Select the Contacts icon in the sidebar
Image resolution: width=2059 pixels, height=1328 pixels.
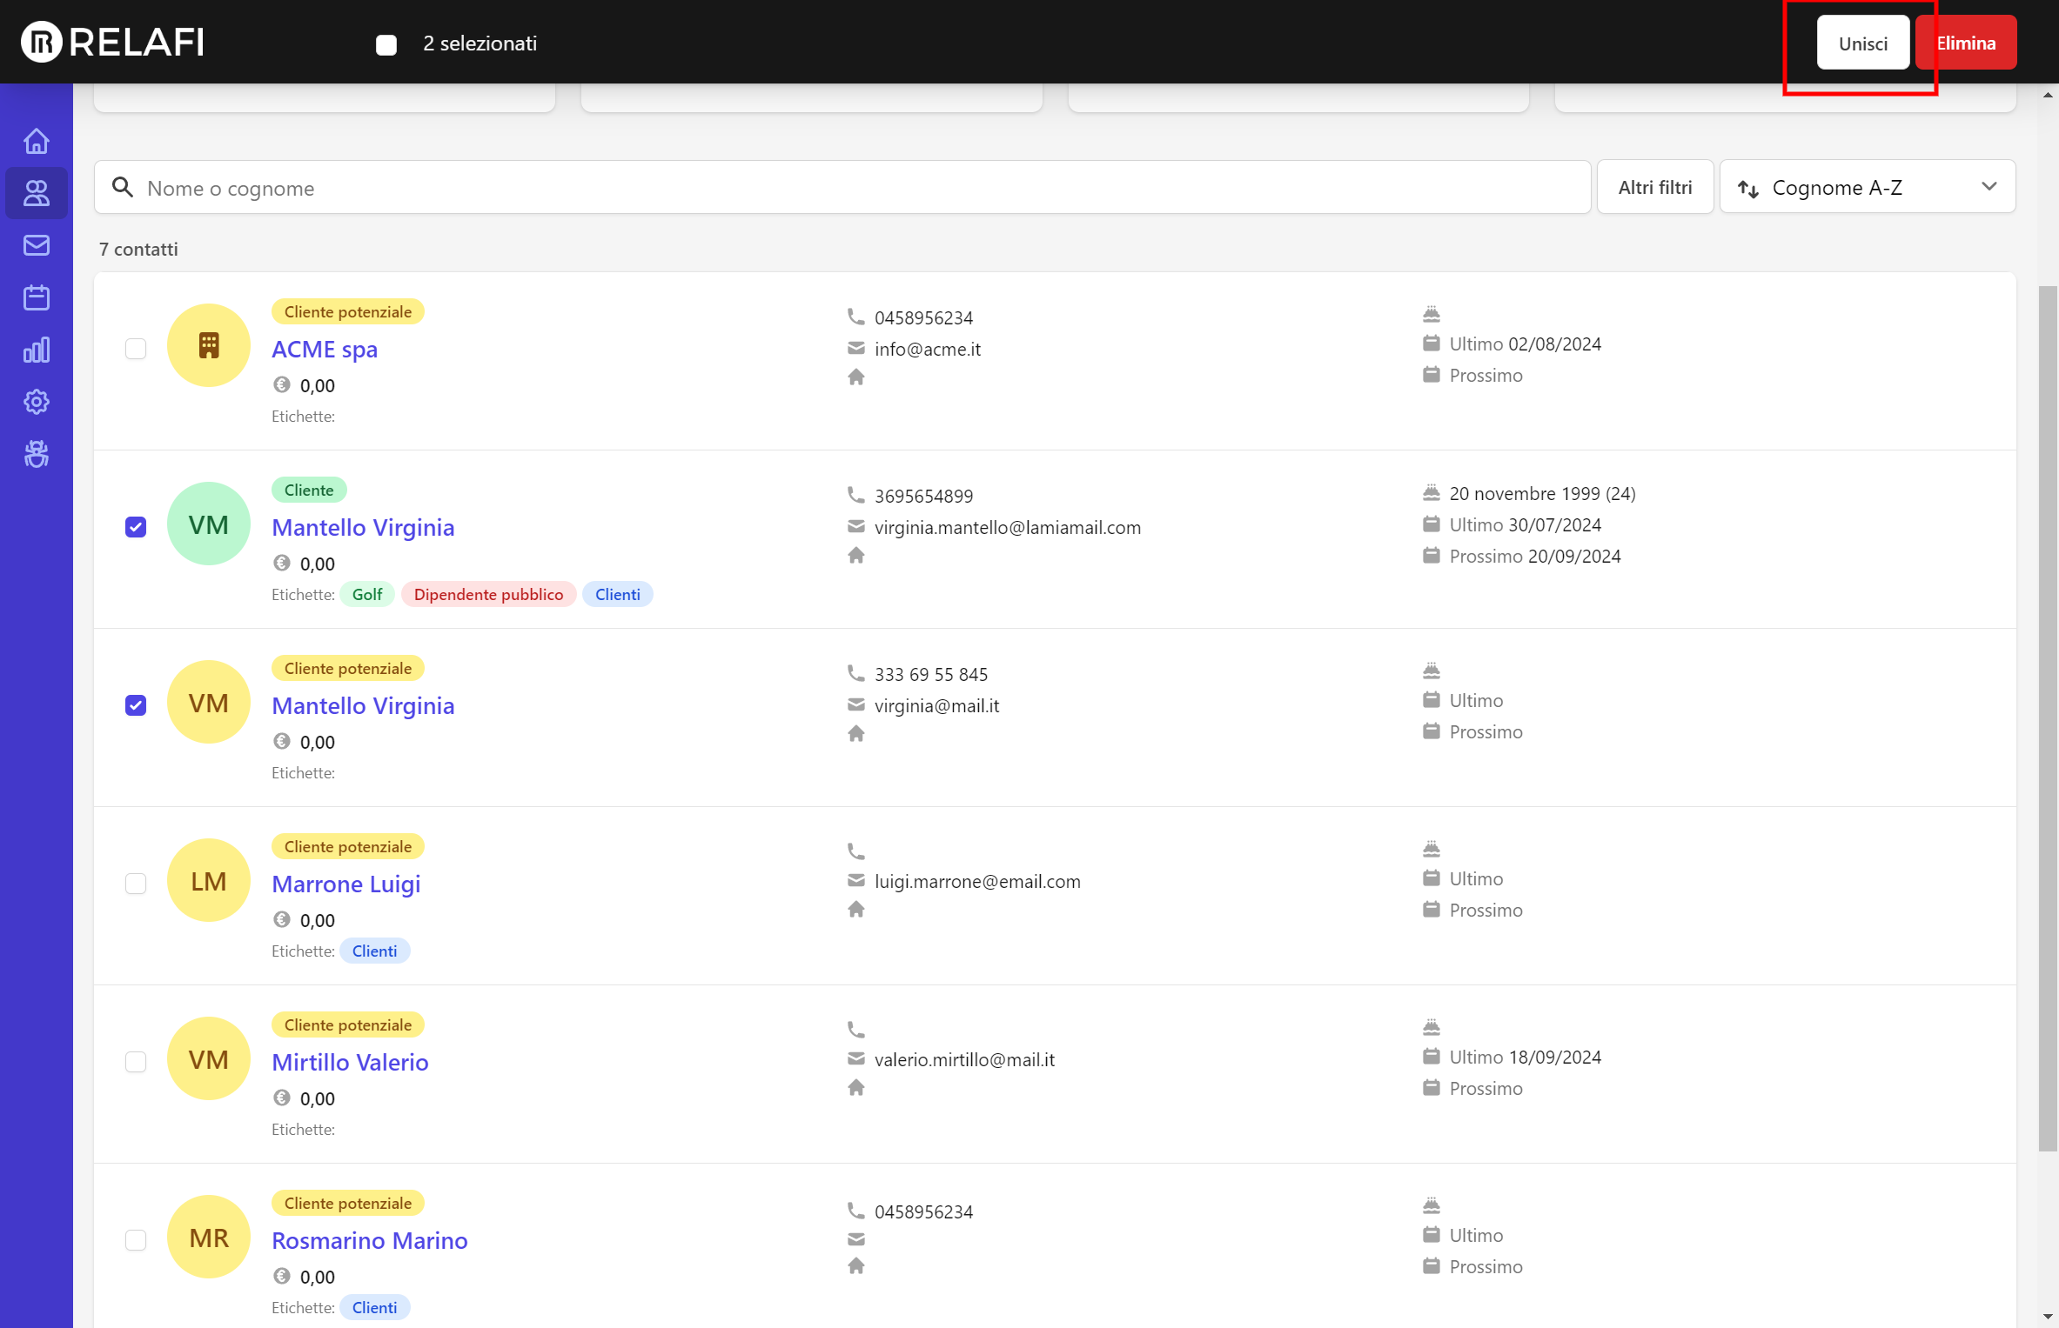(x=37, y=193)
